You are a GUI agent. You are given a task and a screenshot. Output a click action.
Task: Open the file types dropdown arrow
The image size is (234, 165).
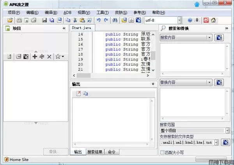(216, 142)
